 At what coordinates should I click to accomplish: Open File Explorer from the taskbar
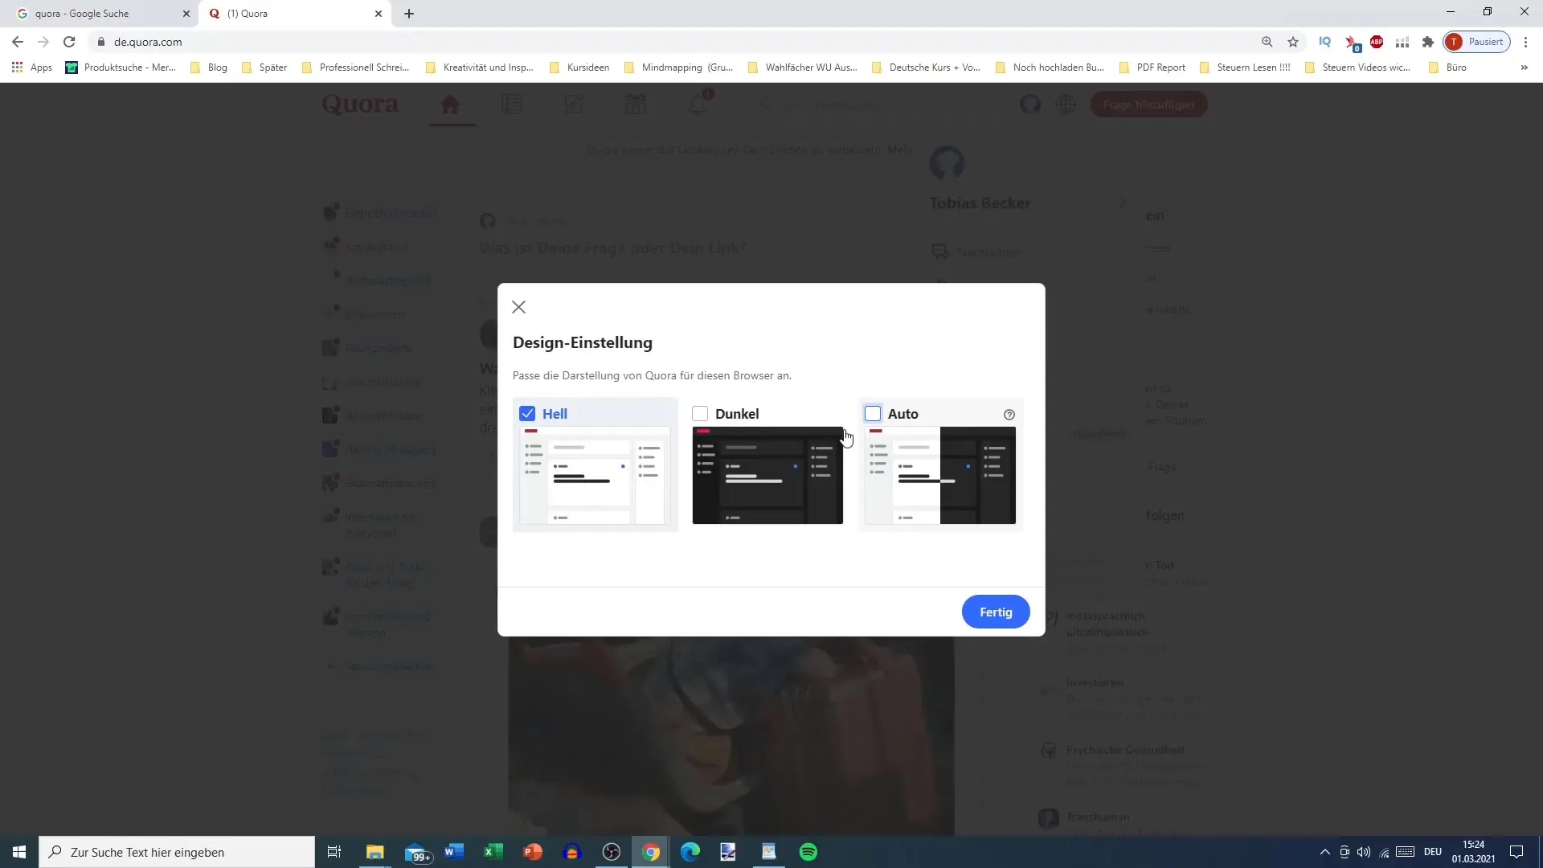coord(375,852)
